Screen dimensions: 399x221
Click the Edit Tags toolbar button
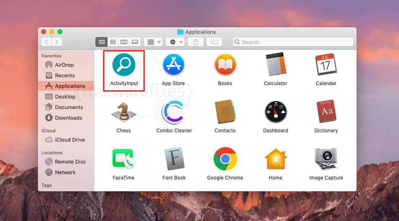[214, 42]
